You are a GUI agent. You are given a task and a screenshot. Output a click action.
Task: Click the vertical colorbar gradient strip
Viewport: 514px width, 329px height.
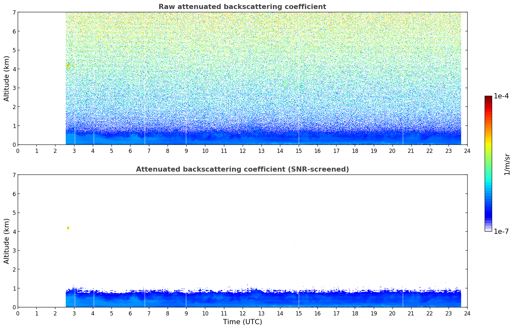tap(488, 164)
